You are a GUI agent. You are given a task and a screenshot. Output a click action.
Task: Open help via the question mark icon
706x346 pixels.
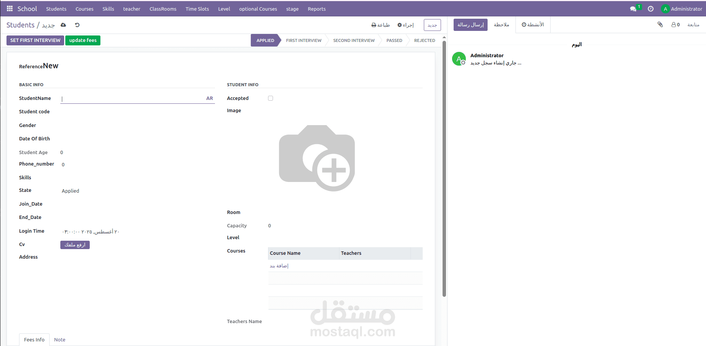coord(651,8)
